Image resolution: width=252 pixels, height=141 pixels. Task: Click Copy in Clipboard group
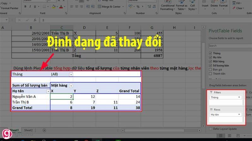tap(4, 3)
